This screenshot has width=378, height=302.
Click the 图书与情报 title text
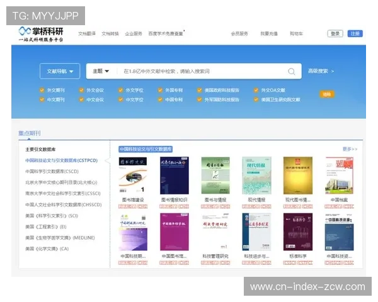(215, 200)
